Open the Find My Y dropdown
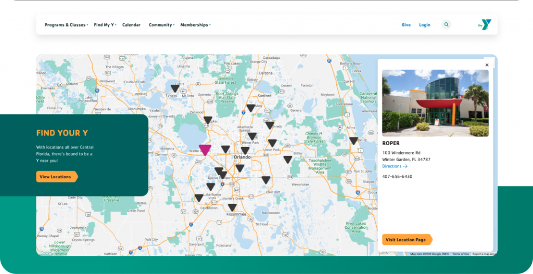This screenshot has height=274, width=533. click(105, 25)
